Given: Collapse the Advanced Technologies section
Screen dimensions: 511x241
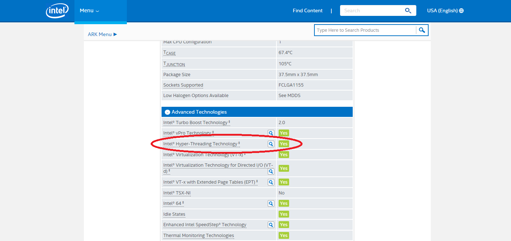Looking at the screenshot, I should pos(167,112).
